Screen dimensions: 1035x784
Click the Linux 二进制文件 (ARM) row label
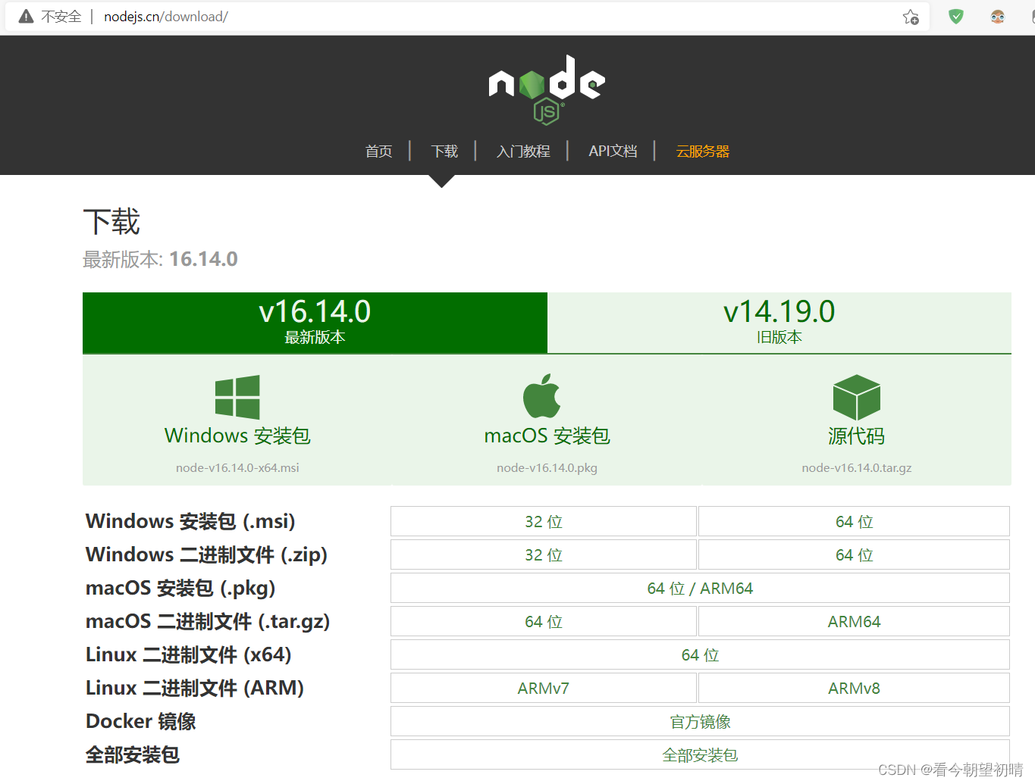pos(195,688)
